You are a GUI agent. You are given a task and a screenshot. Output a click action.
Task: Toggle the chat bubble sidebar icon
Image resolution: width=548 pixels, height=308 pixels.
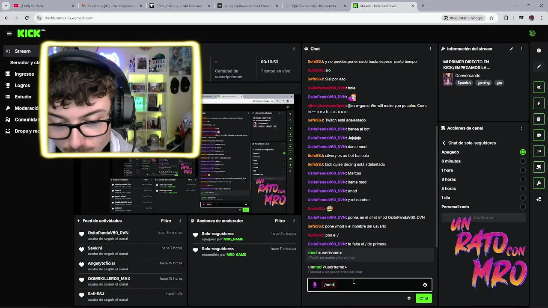coord(539,135)
